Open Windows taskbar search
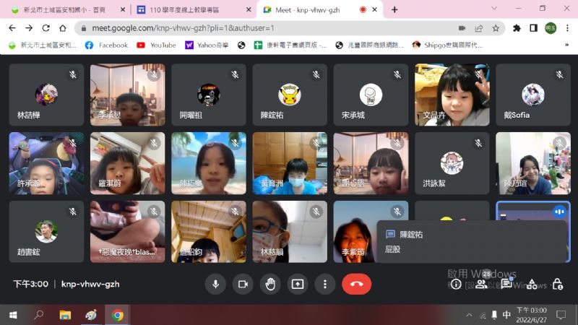 tap(38, 315)
